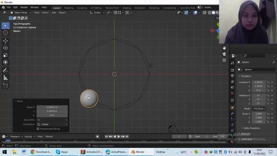
Task: Switch to the Sculpting workspace tab
Action: tap(82, 8)
